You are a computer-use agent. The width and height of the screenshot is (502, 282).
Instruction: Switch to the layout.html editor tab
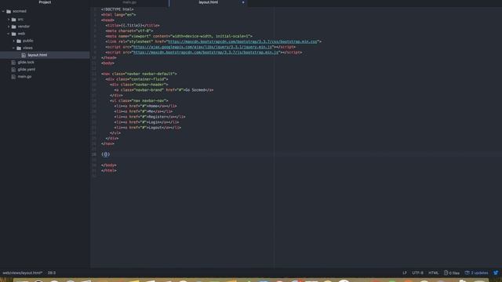point(208,2)
